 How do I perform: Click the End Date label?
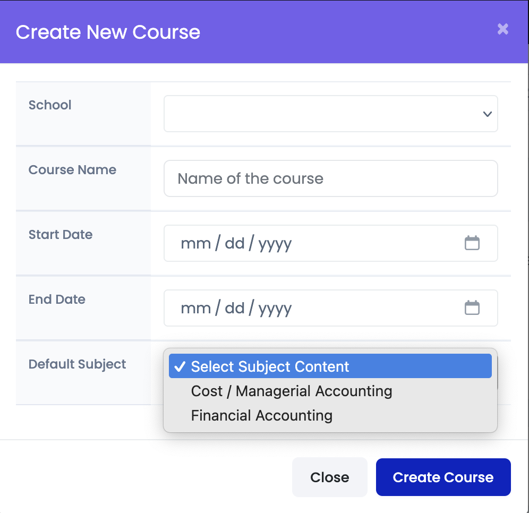coord(57,300)
